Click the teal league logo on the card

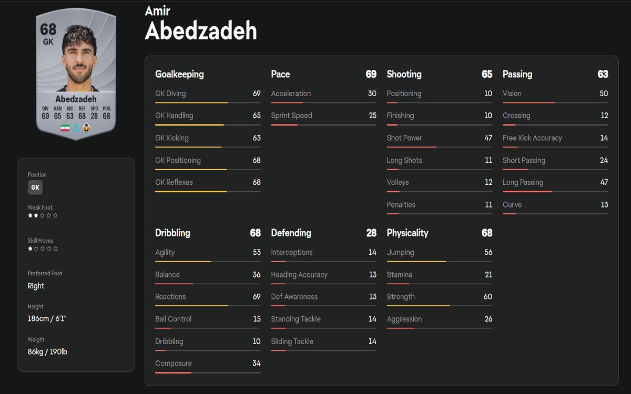click(76, 128)
